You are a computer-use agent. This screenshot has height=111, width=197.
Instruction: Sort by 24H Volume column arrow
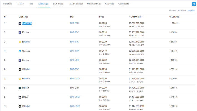pos(130,17)
